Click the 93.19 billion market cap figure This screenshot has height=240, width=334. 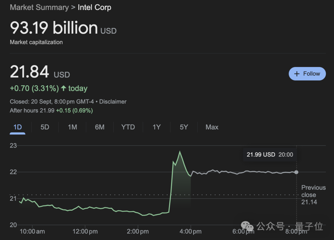pyautogui.click(x=54, y=28)
